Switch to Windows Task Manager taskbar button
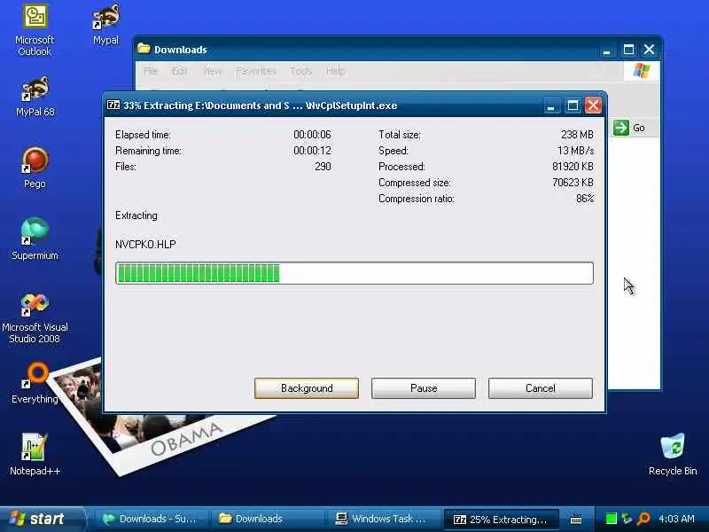The image size is (709, 532). [384, 519]
